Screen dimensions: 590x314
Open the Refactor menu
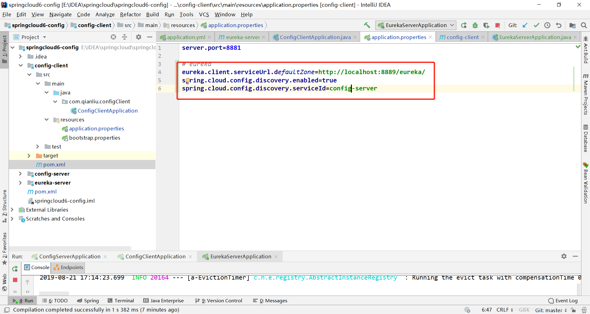[130, 14]
